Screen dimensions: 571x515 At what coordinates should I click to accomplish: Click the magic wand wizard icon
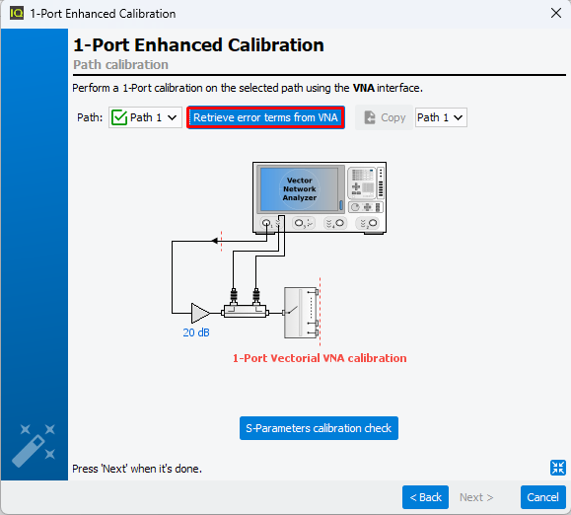click(x=34, y=445)
